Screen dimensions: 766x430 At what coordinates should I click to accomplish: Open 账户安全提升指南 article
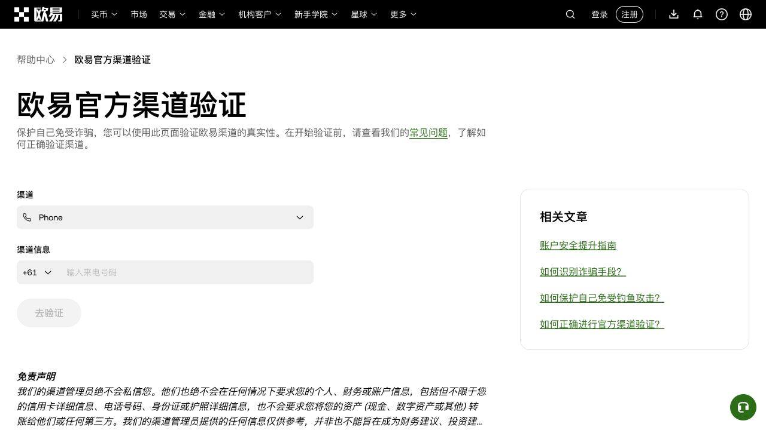(578, 245)
